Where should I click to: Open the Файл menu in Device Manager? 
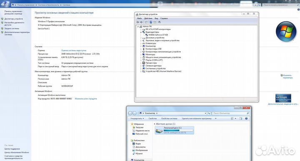[140, 18]
